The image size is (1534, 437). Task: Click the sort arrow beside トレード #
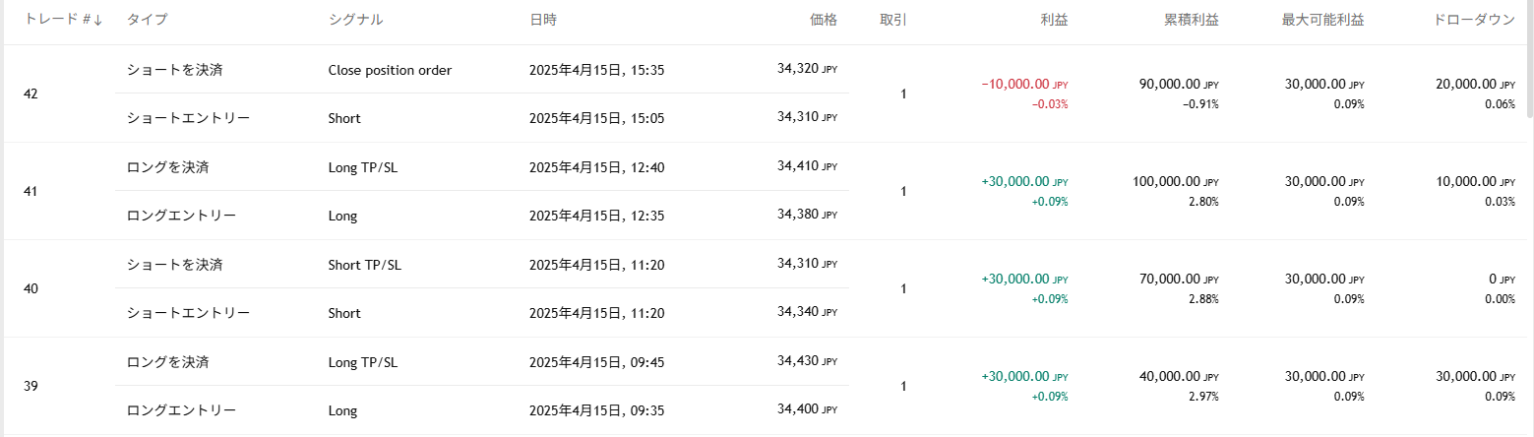coord(98,20)
